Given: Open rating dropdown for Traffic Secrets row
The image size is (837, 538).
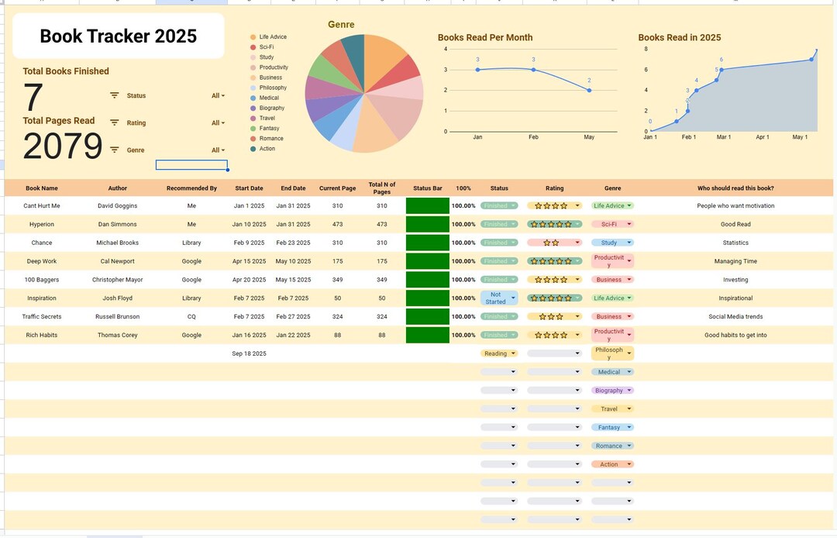Looking at the screenshot, I should [554, 316].
